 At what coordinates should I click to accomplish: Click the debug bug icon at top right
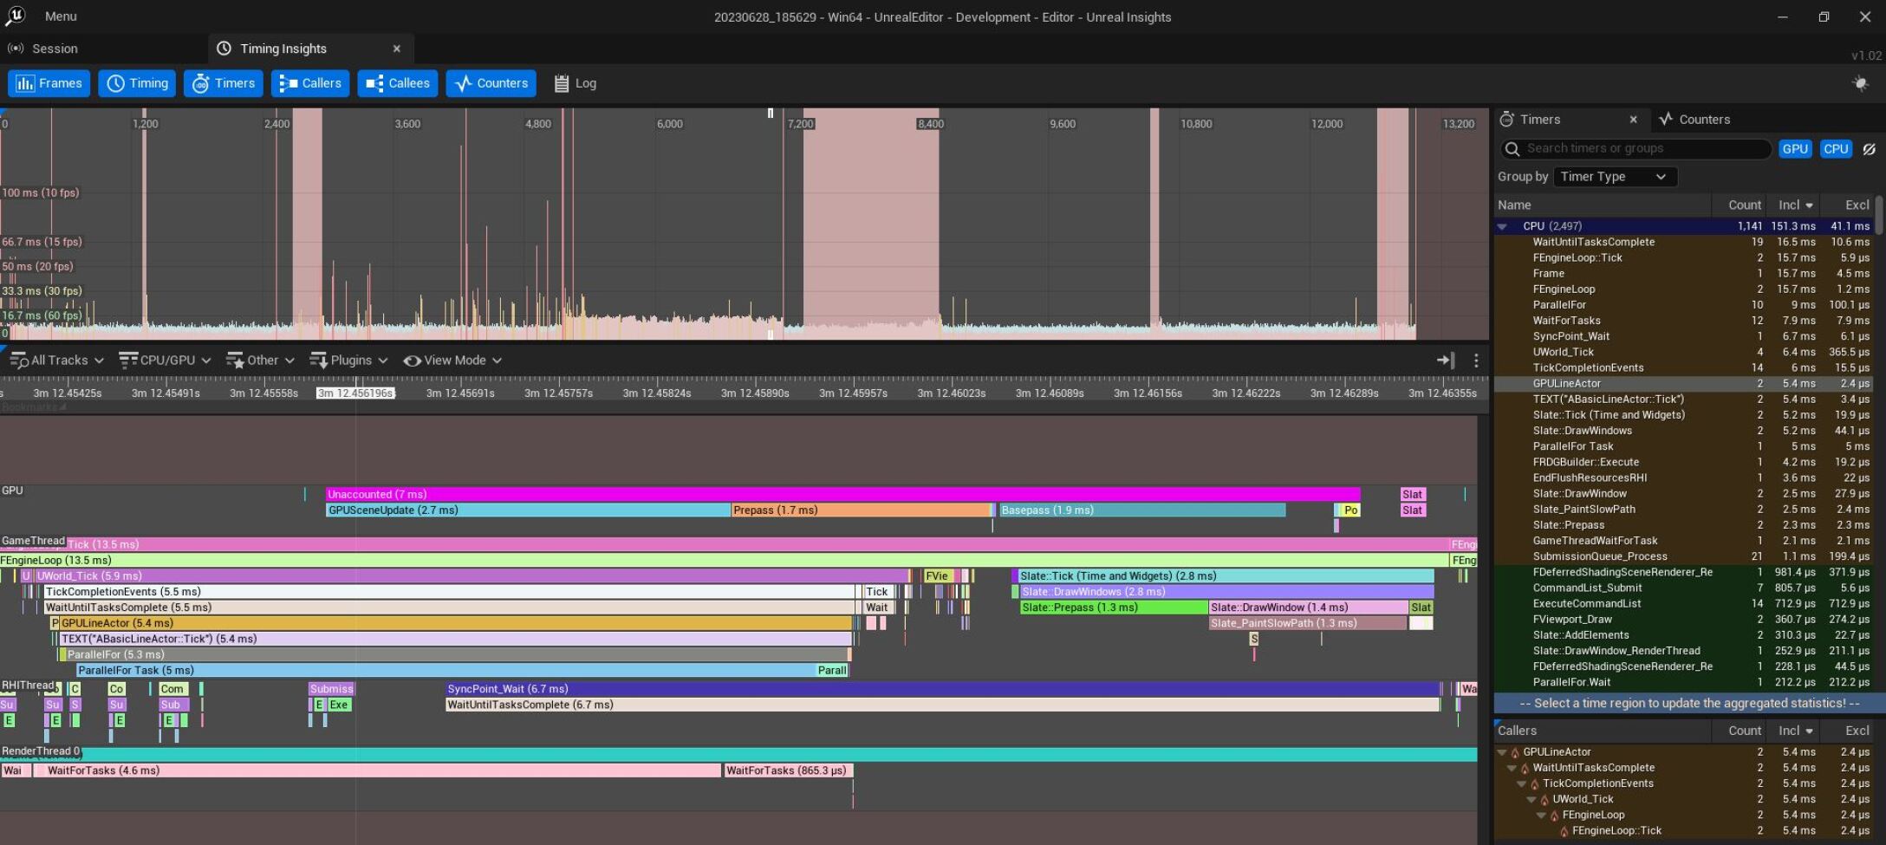(x=1860, y=83)
